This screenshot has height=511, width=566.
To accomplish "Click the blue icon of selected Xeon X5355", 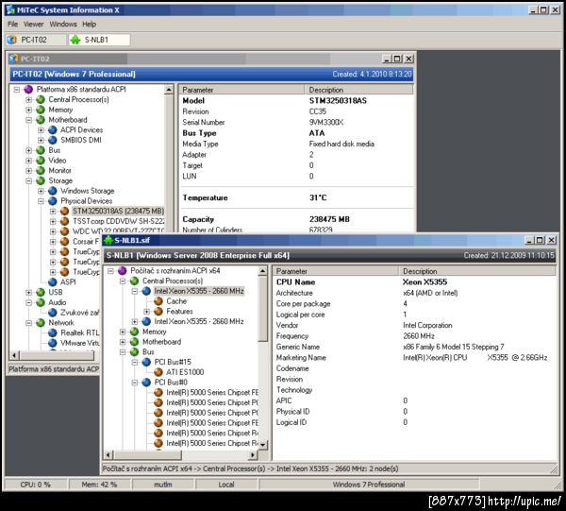I will tap(146, 291).
